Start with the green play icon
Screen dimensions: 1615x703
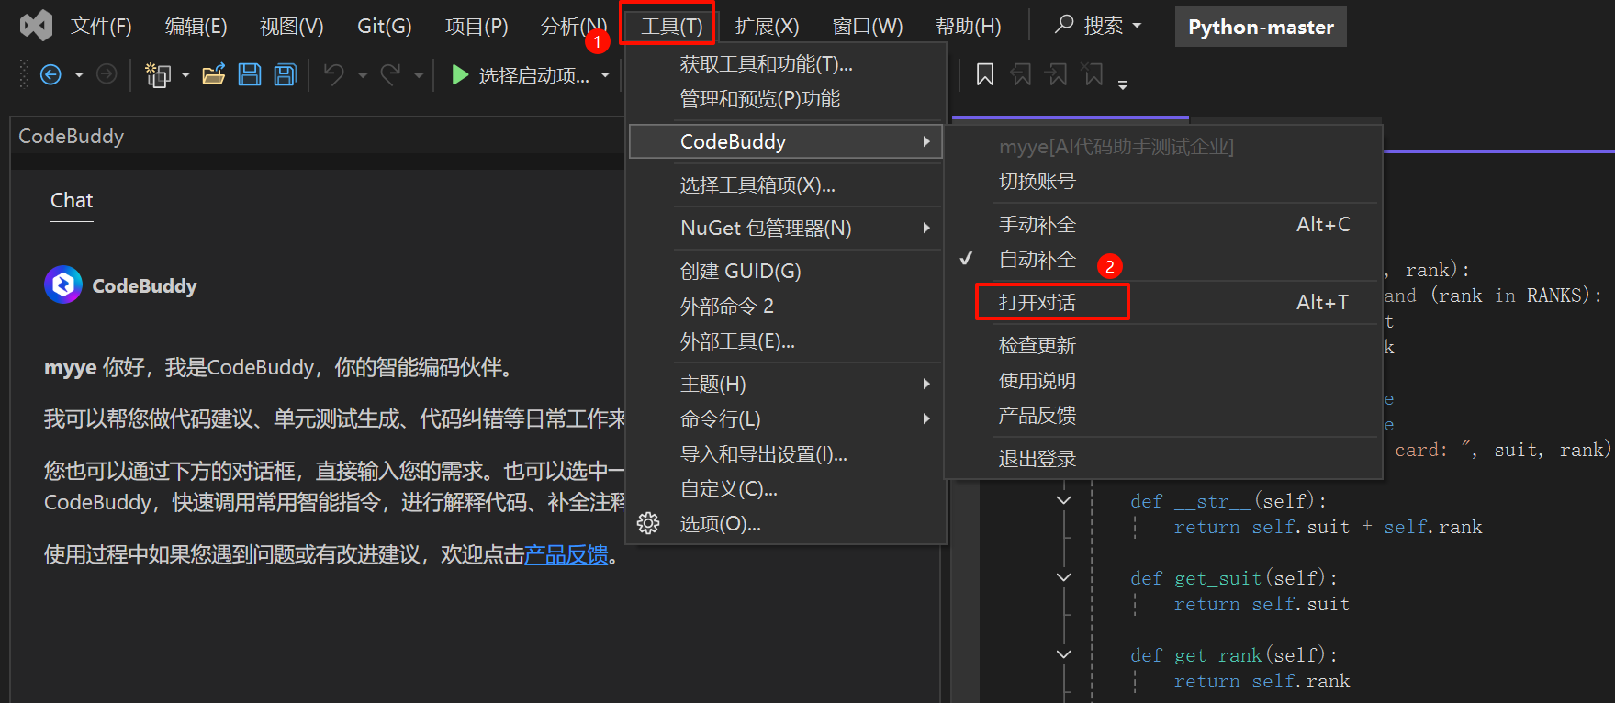460,74
